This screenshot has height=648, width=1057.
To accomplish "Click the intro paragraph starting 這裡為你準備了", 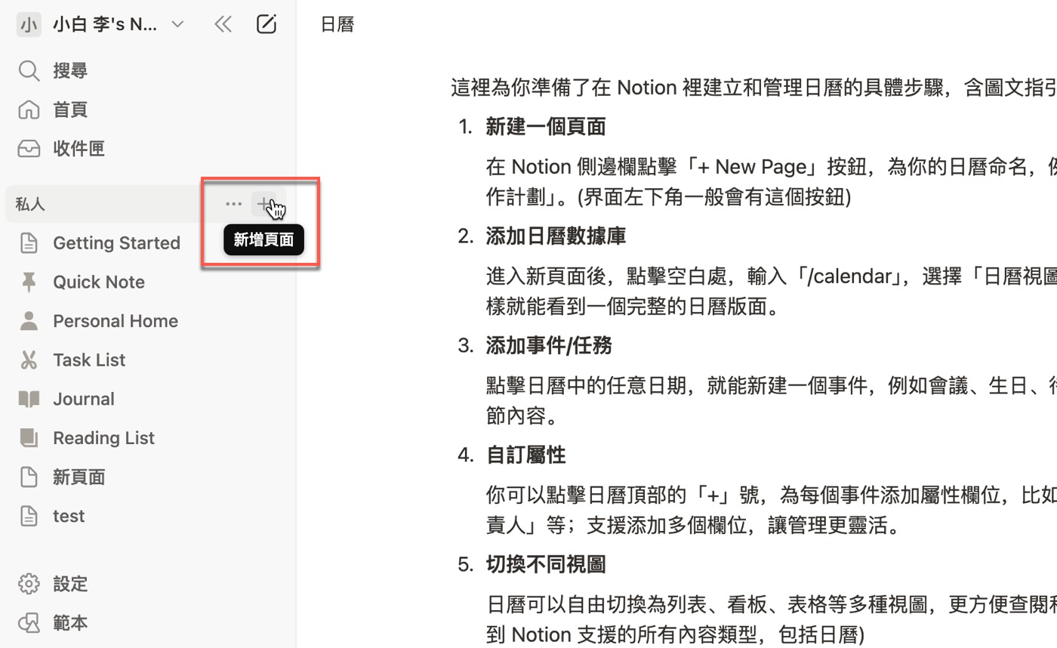I will coord(753,88).
